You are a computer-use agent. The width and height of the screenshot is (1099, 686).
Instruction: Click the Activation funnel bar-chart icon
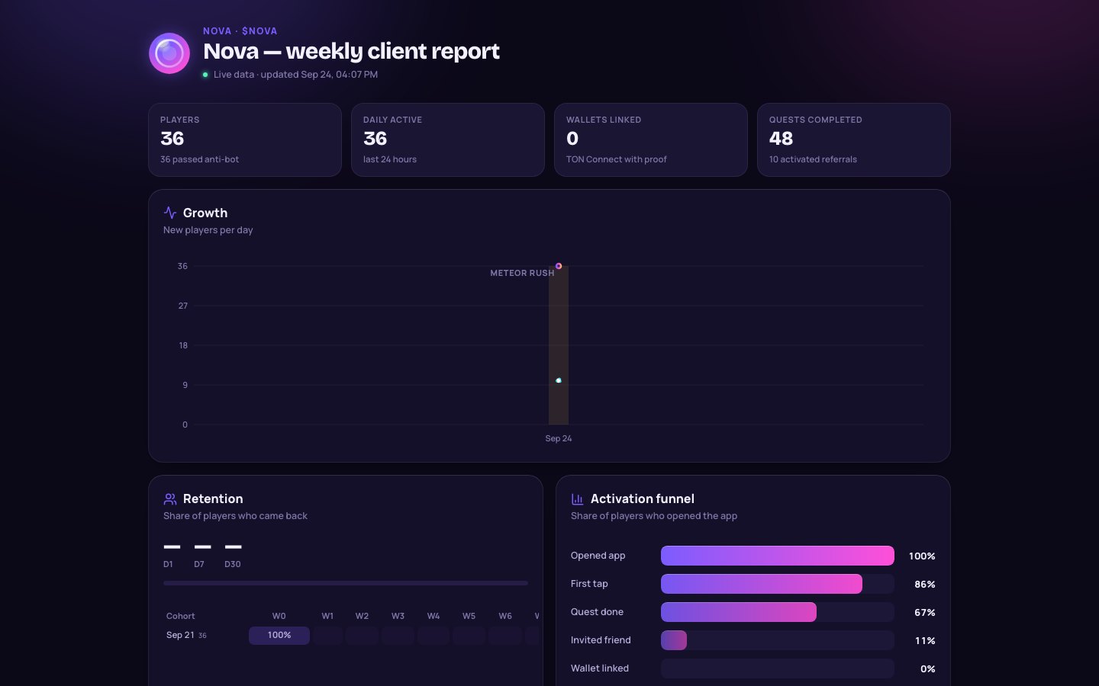coord(578,498)
